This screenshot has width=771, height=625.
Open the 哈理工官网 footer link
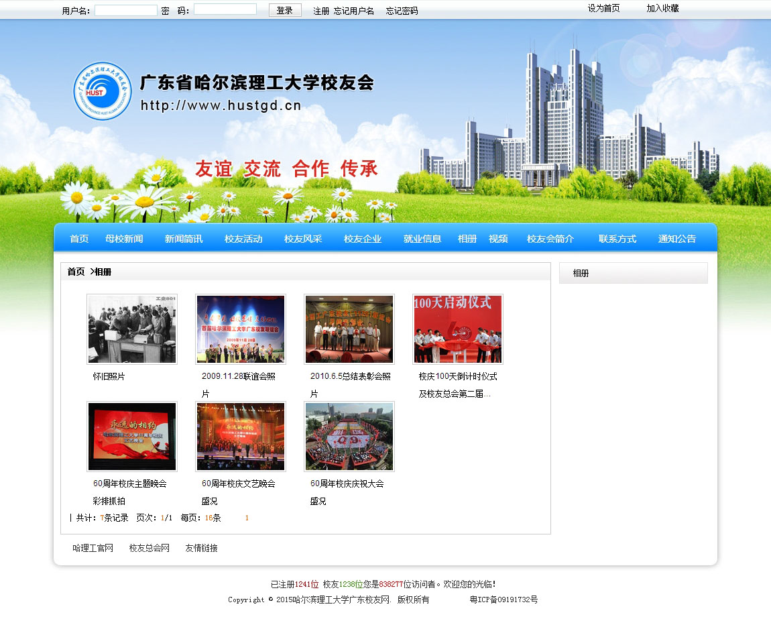click(x=93, y=549)
